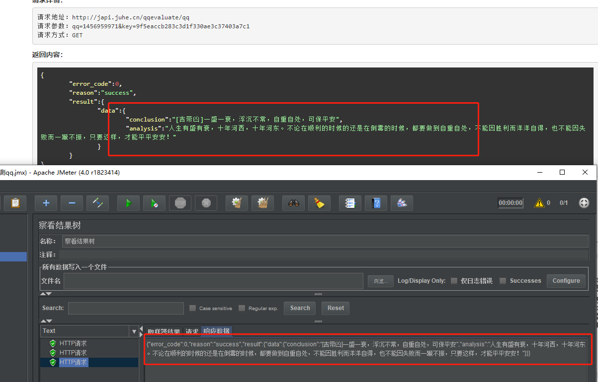Click the Collapse All minus icon
The height and width of the screenshot is (382, 598).
[72, 203]
